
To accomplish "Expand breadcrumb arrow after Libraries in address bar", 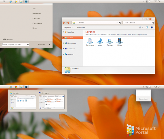I will tap(85, 23).
